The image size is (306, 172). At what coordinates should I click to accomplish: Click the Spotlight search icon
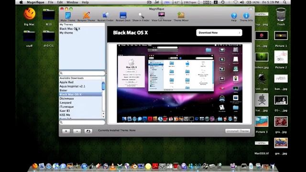tap(285, 2)
